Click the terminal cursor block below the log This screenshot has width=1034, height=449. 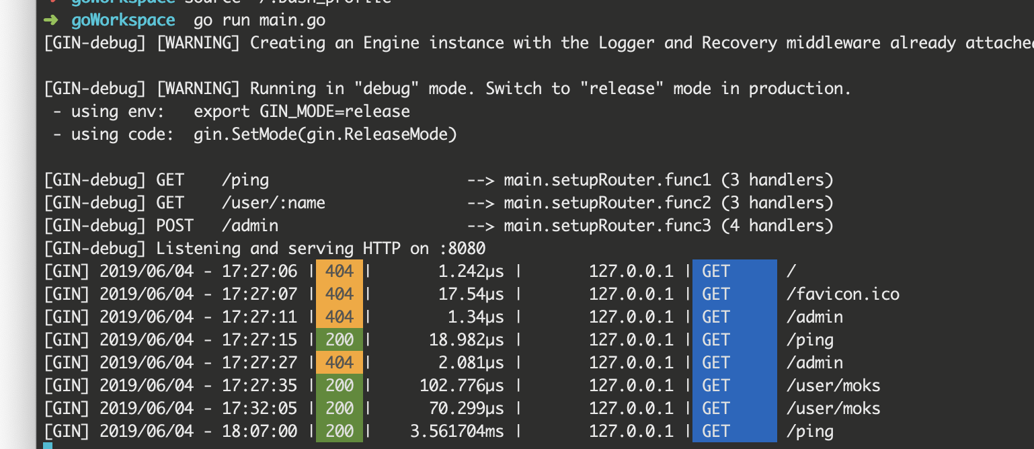tap(47, 445)
